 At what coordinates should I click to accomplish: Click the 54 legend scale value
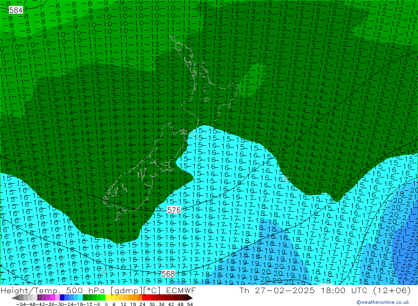coord(190,304)
